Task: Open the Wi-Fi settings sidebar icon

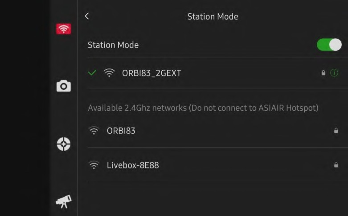Action: click(64, 29)
